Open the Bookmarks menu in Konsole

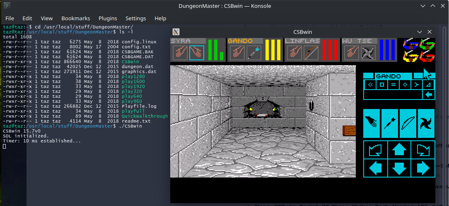[75, 18]
